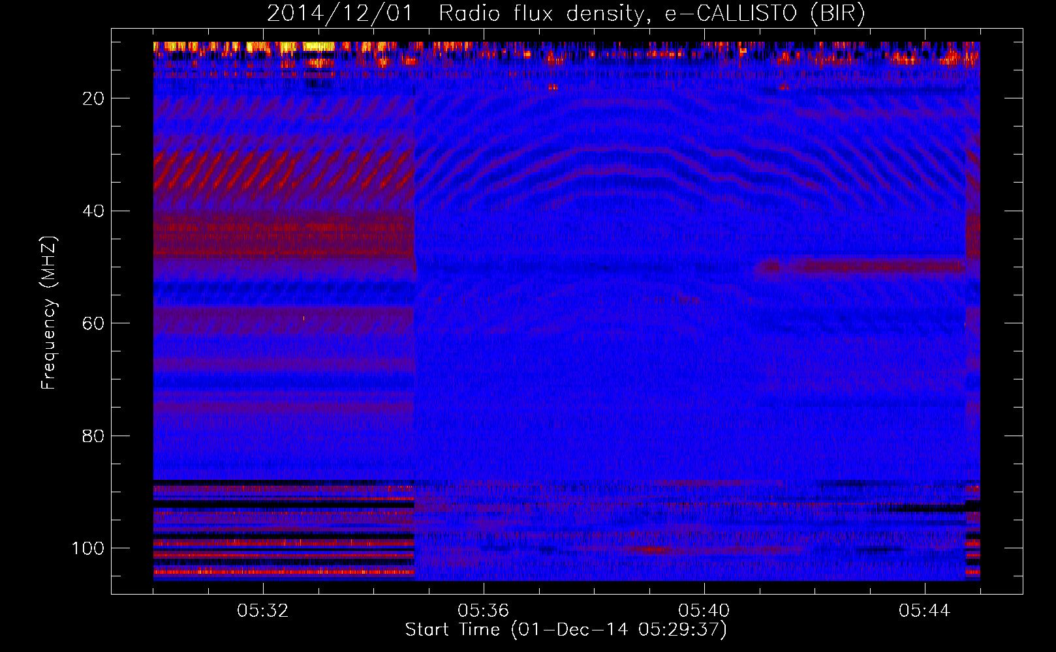Click the x-axis label 'Start Time (01-Dec-14 05:29:37)'
Image resolution: width=1056 pixels, height=652 pixels.
coord(566,630)
